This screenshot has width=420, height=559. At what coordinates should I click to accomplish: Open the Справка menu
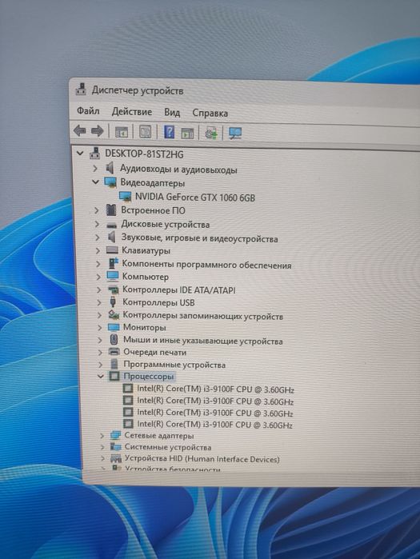(x=210, y=113)
